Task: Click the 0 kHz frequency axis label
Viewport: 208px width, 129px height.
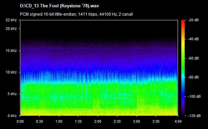Action: pos(12,116)
